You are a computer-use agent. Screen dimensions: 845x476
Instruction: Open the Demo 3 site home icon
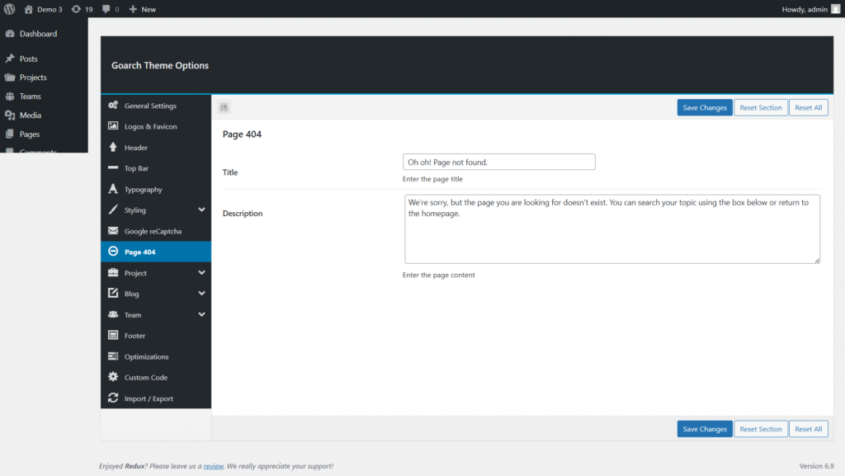[29, 9]
